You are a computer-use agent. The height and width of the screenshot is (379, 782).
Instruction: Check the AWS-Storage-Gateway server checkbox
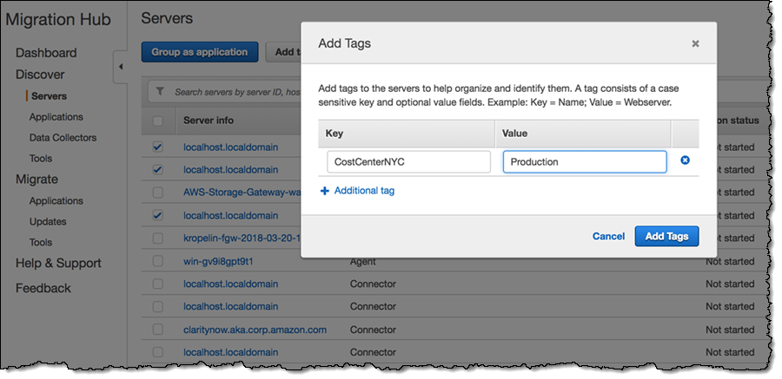coord(157,193)
